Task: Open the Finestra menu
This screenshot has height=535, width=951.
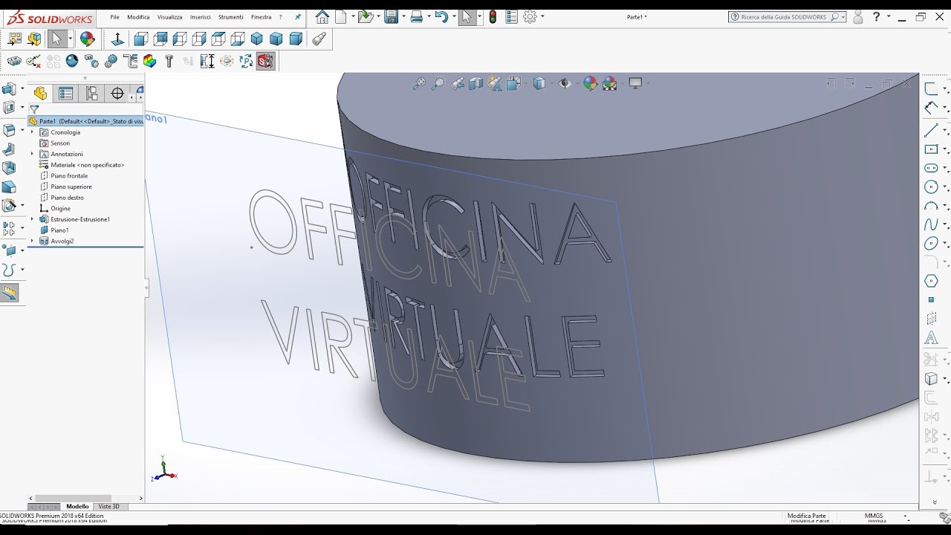Action: pyautogui.click(x=261, y=17)
